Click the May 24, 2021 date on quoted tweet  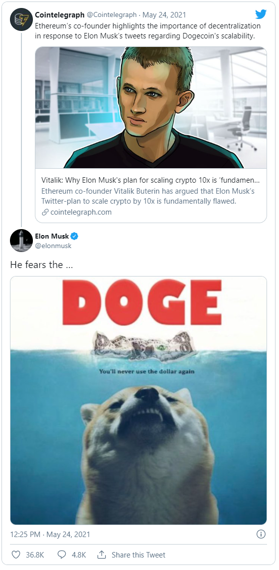[164, 15]
